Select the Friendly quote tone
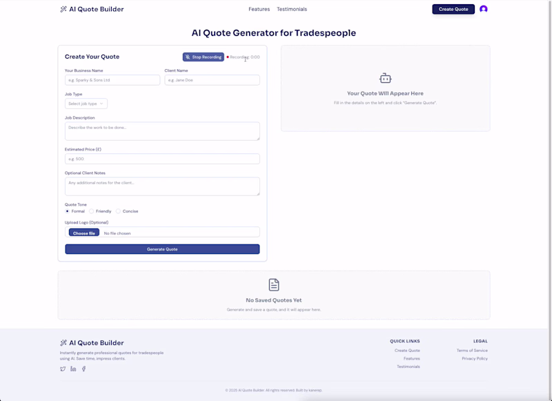 (x=92, y=211)
